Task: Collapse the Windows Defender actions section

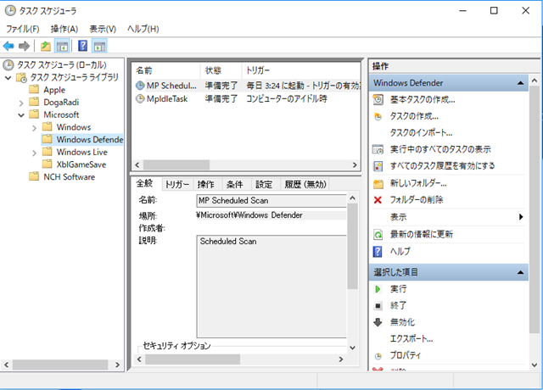Action: coord(520,83)
